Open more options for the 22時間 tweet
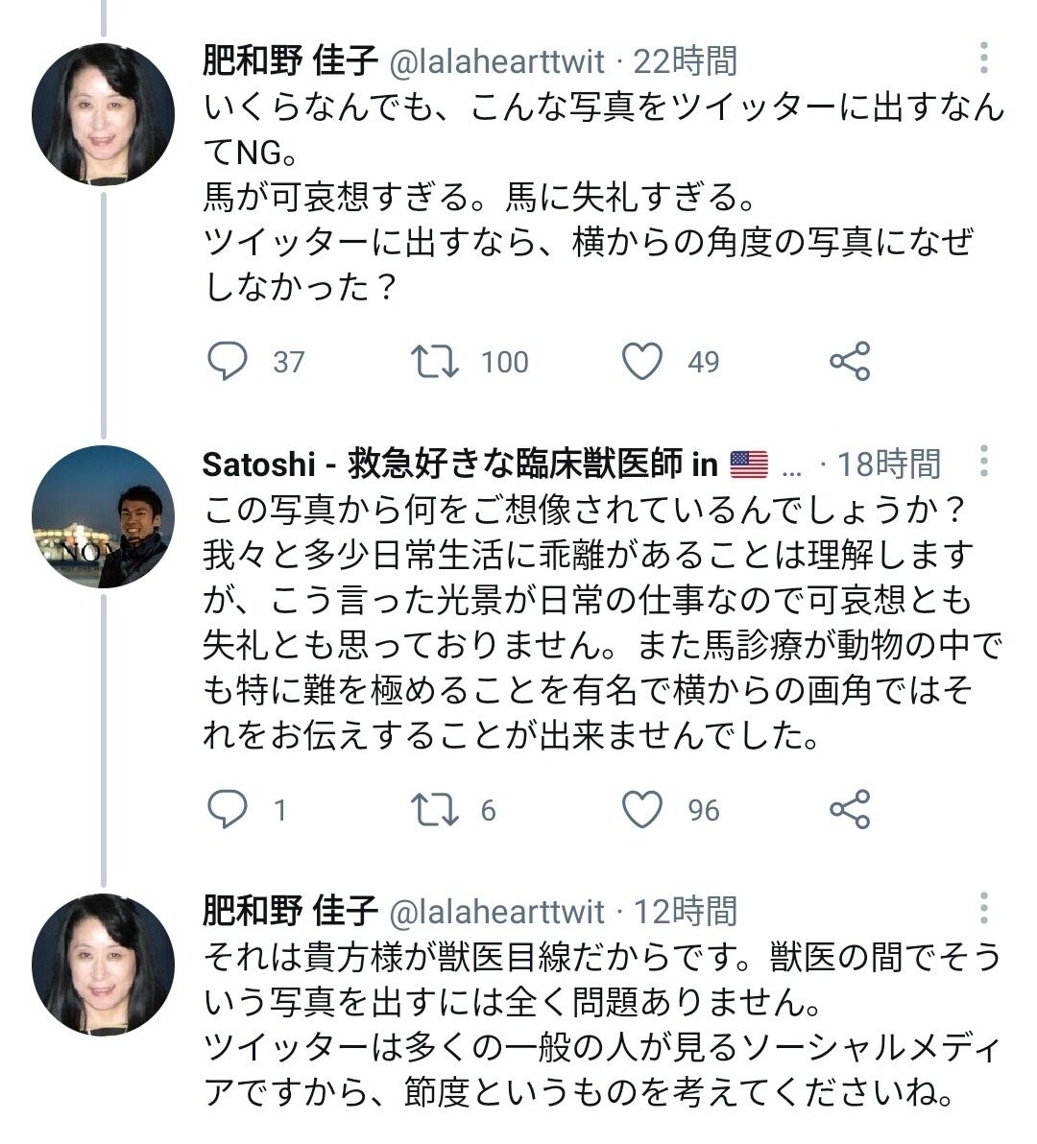1037x1144 pixels. [983, 60]
